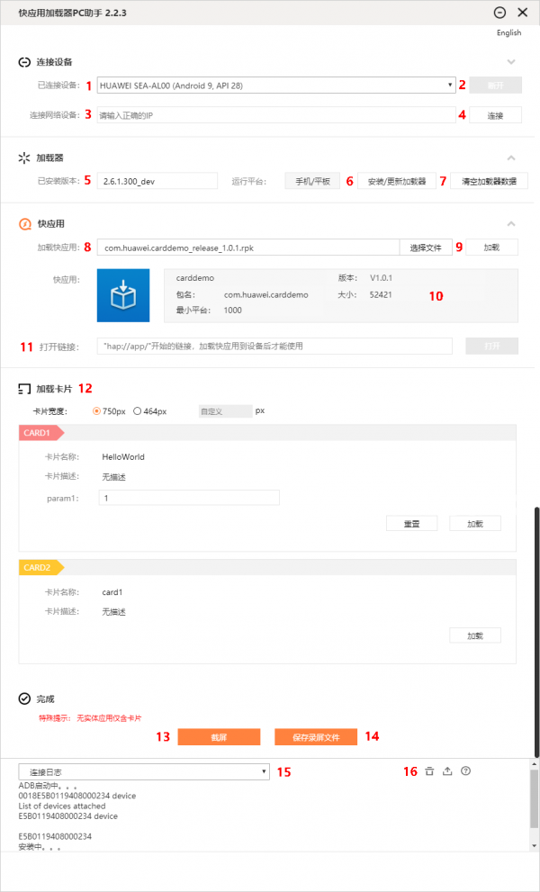Click log panel scroll down arrow
This screenshot has width=540, height=892.
(533, 846)
